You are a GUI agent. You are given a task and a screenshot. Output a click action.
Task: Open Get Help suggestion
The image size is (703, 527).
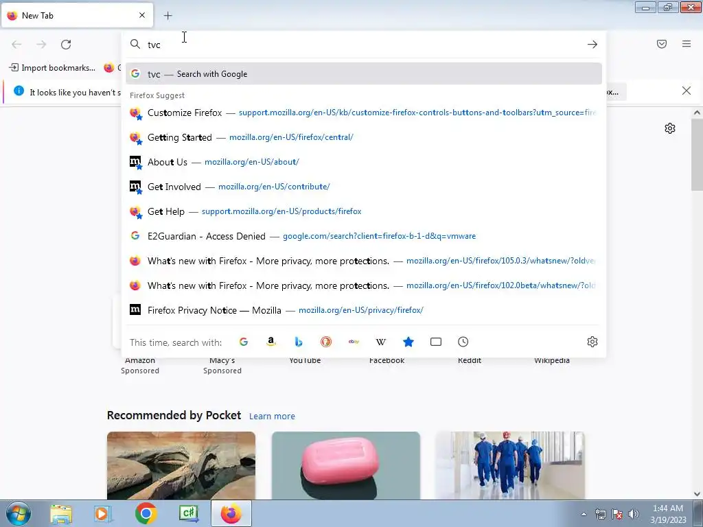tap(364, 211)
